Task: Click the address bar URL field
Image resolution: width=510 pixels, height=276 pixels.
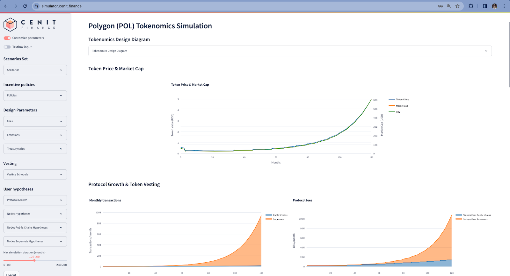Action: (x=236, y=6)
